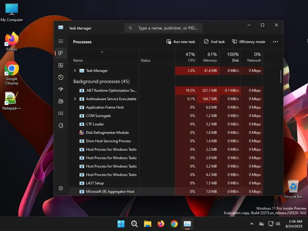This screenshot has height=231, width=308.
Task: Click the process list vertical scrollbar thumb
Action: (x=281, y=77)
